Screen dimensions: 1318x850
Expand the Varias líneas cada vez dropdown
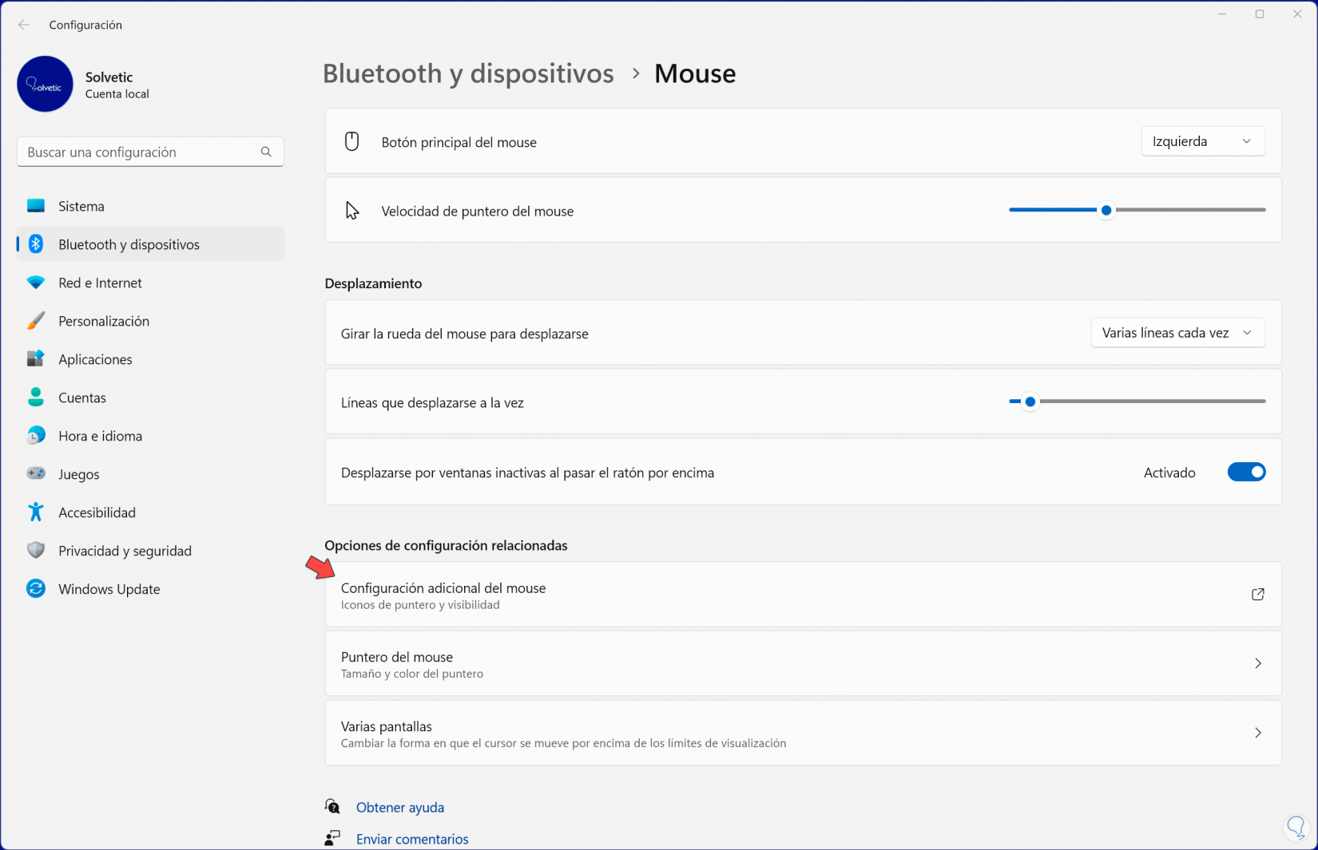point(1177,333)
